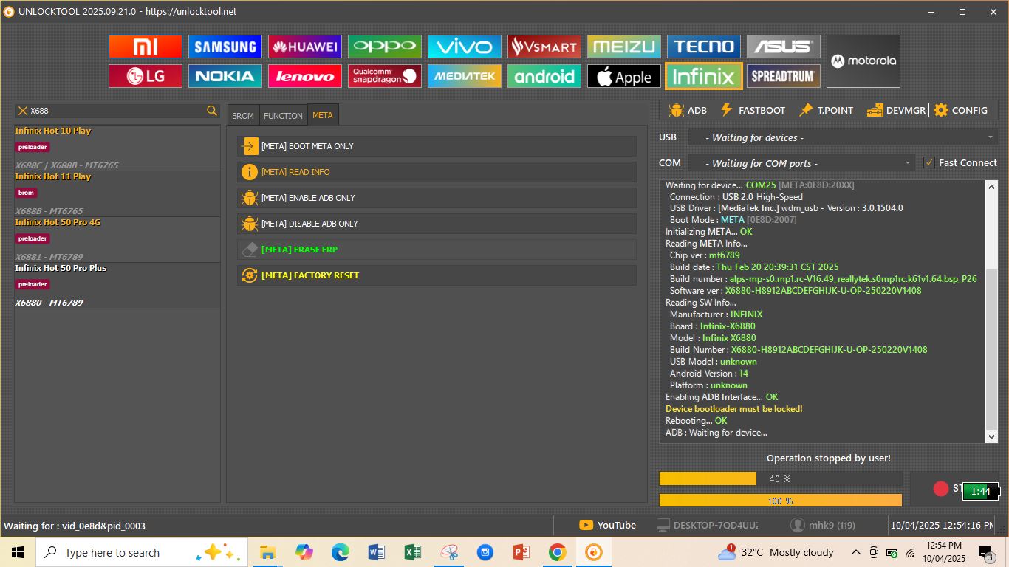Choose the Tecno brand logo
1009x567 pixels.
click(703, 47)
